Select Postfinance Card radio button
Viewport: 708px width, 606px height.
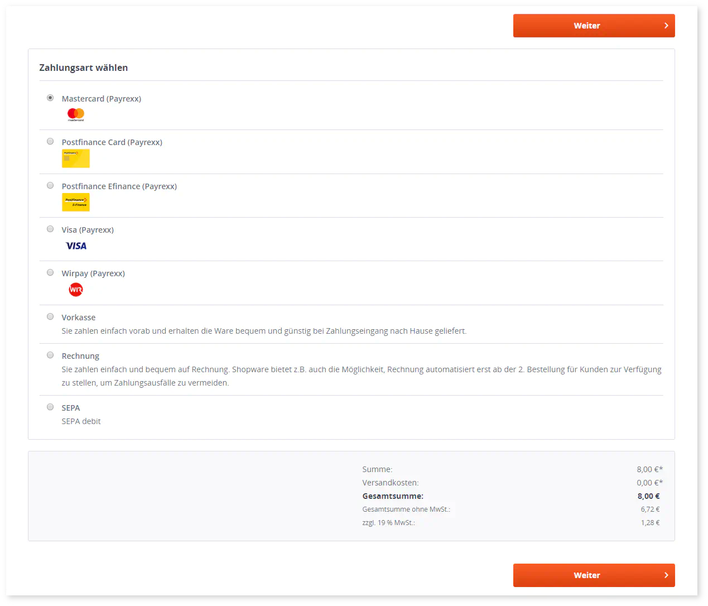50,141
